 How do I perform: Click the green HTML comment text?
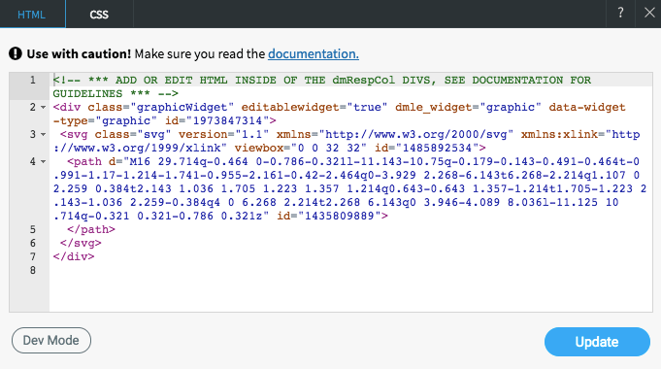tap(321, 86)
